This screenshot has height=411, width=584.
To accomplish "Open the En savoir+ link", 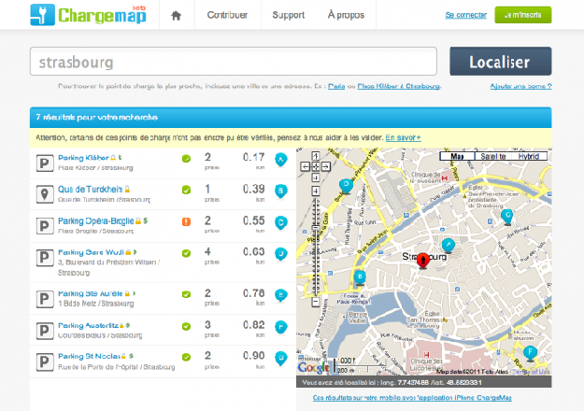I will pyautogui.click(x=403, y=137).
